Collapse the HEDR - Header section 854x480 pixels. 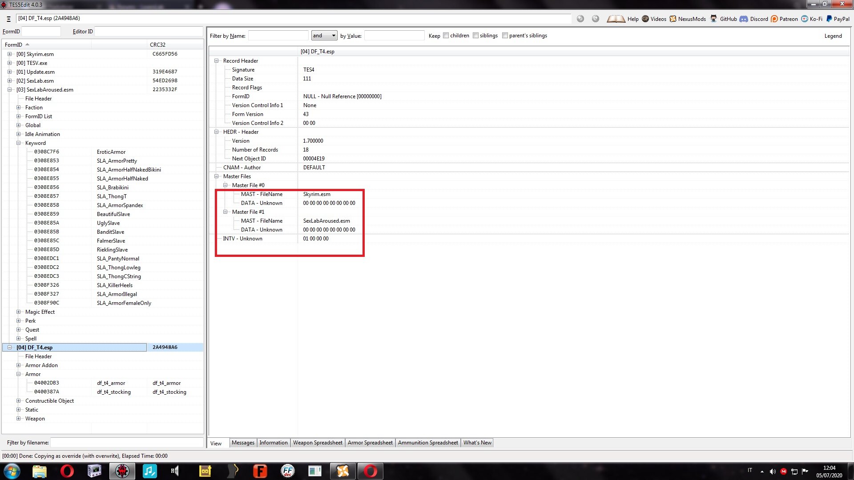click(217, 132)
